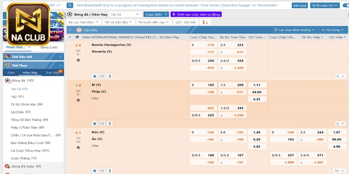This screenshot has height=174, width=349.
Task: Switch to the Sớm tab
Action: click(x=11, y=73)
